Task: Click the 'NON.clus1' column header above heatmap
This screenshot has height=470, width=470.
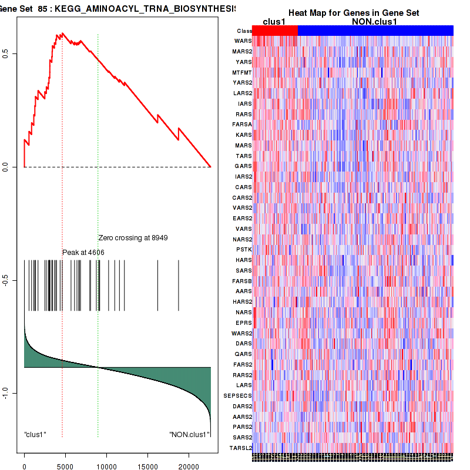Action: coord(374,22)
